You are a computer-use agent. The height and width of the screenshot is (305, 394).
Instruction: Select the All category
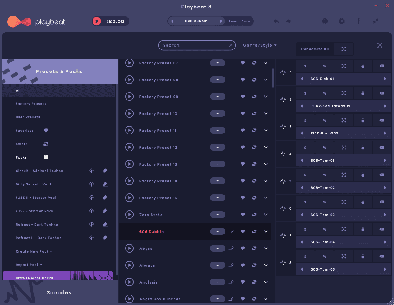click(x=58, y=90)
